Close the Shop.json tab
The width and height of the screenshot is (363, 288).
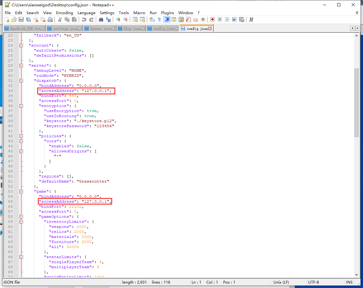click(143, 29)
